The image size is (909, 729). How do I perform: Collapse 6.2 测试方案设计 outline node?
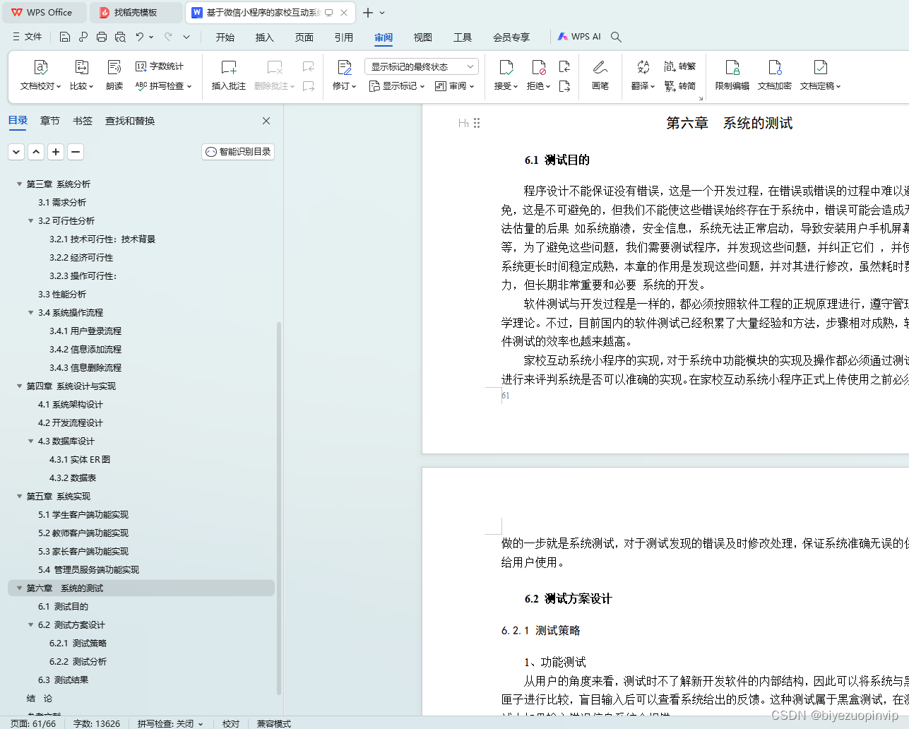31,625
